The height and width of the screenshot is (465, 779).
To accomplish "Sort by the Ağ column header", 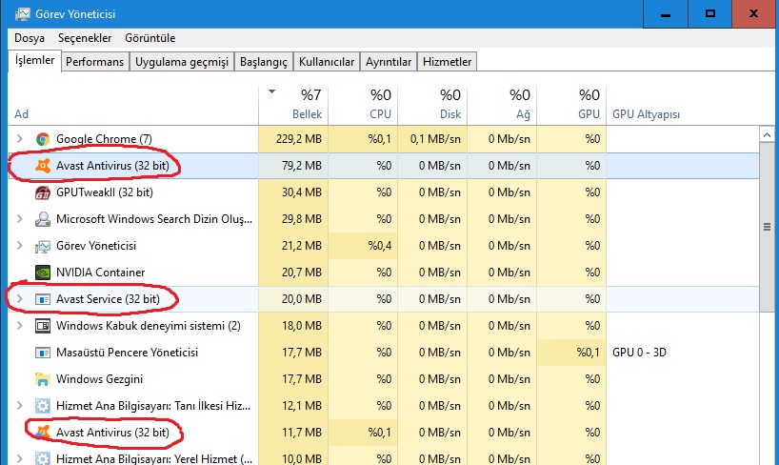I will tap(502, 106).
